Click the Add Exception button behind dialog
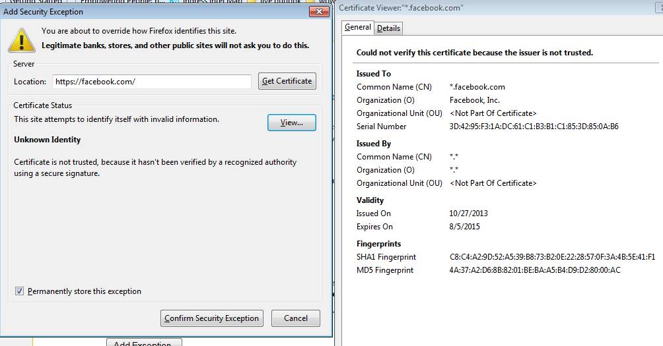This screenshot has height=346, width=663. pos(143,342)
